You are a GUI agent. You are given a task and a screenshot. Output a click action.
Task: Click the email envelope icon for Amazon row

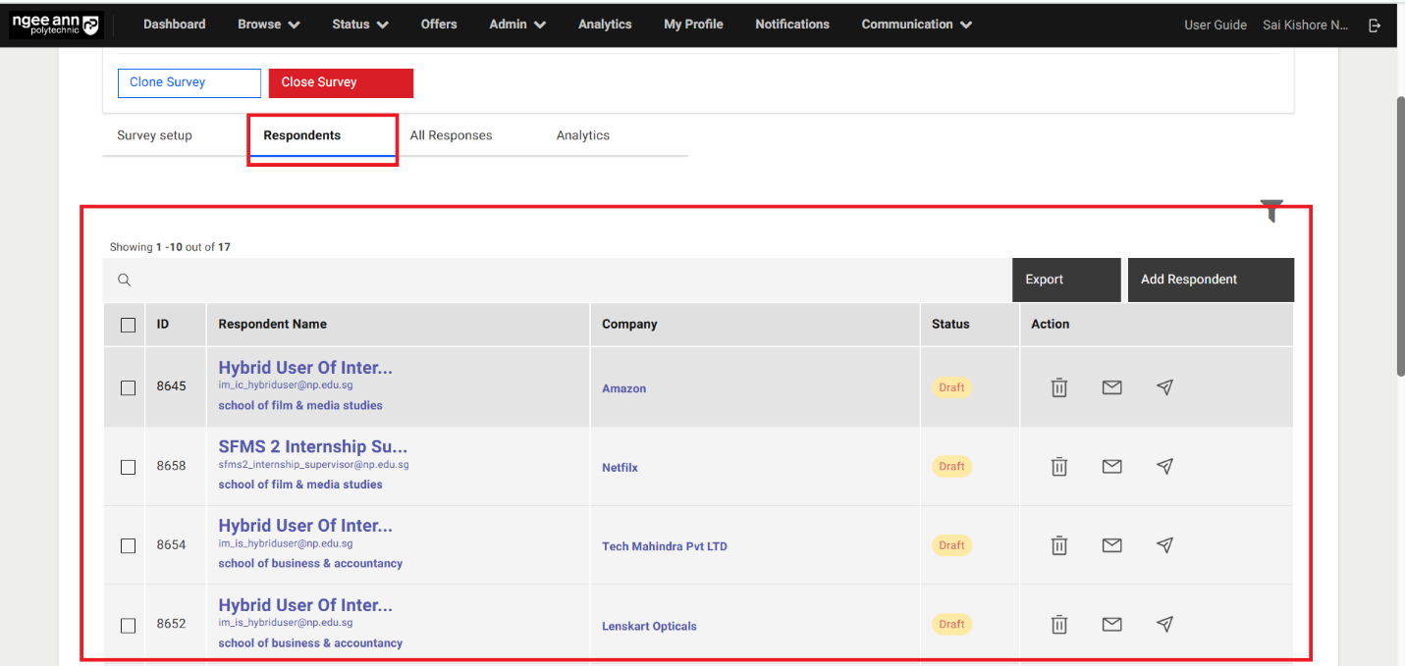tap(1111, 387)
